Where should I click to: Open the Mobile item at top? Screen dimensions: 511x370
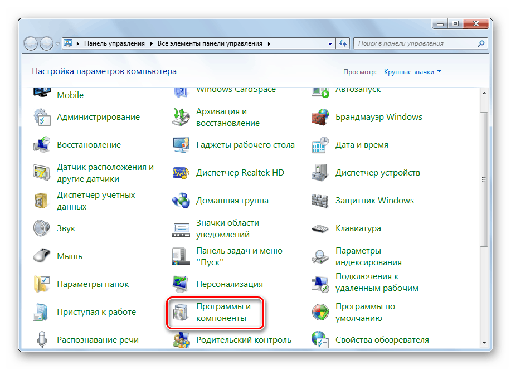pyautogui.click(x=70, y=95)
